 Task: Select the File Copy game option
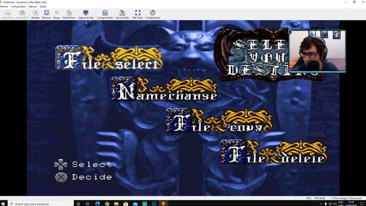tap(220, 120)
